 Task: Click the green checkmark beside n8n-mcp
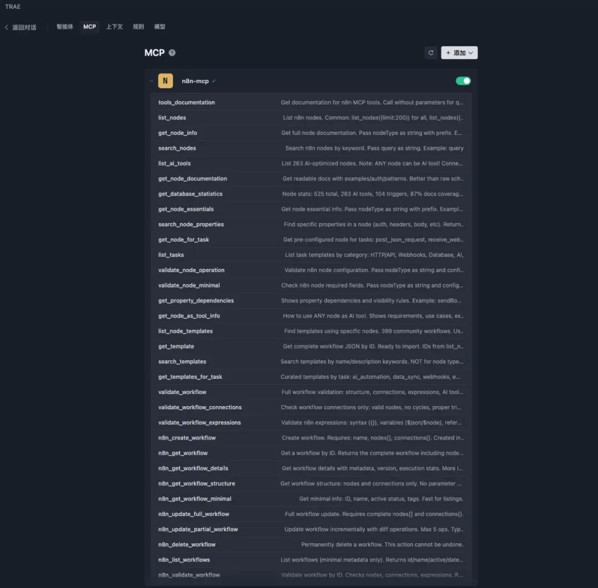[214, 81]
